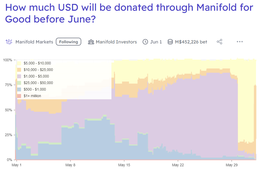
Task: Click the May 29 x-axis date label
Action: coord(232,165)
